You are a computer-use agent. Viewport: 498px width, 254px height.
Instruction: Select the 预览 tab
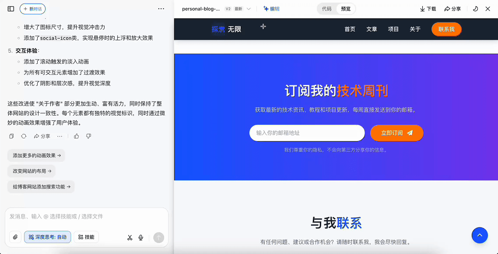click(x=346, y=9)
